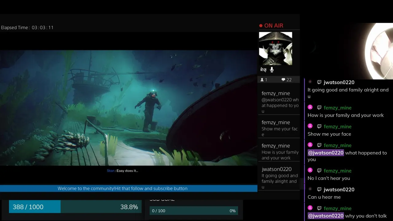Click the Twitch icon on 'why you don't talk' message
393x221 pixels.
(x=319, y=208)
